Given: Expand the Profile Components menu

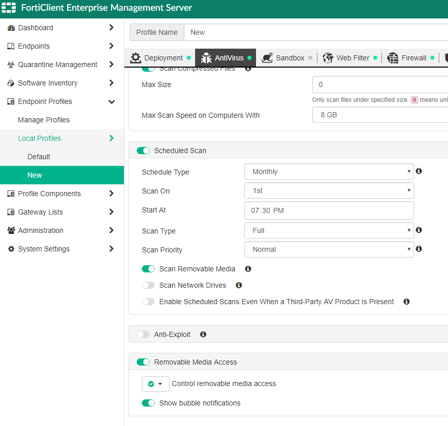Looking at the screenshot, I should 49,194.
